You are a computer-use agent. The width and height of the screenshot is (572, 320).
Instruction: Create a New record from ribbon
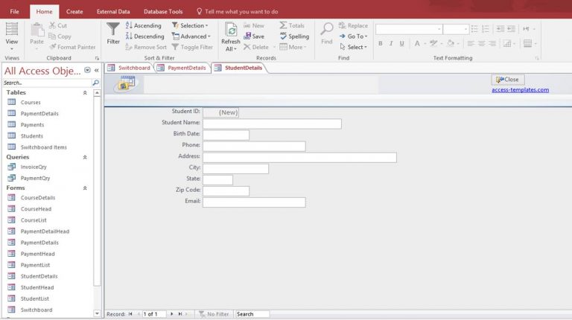254,25
